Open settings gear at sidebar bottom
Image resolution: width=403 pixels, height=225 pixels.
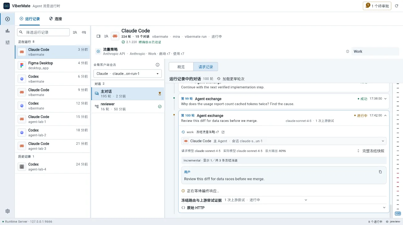(8, 211)
